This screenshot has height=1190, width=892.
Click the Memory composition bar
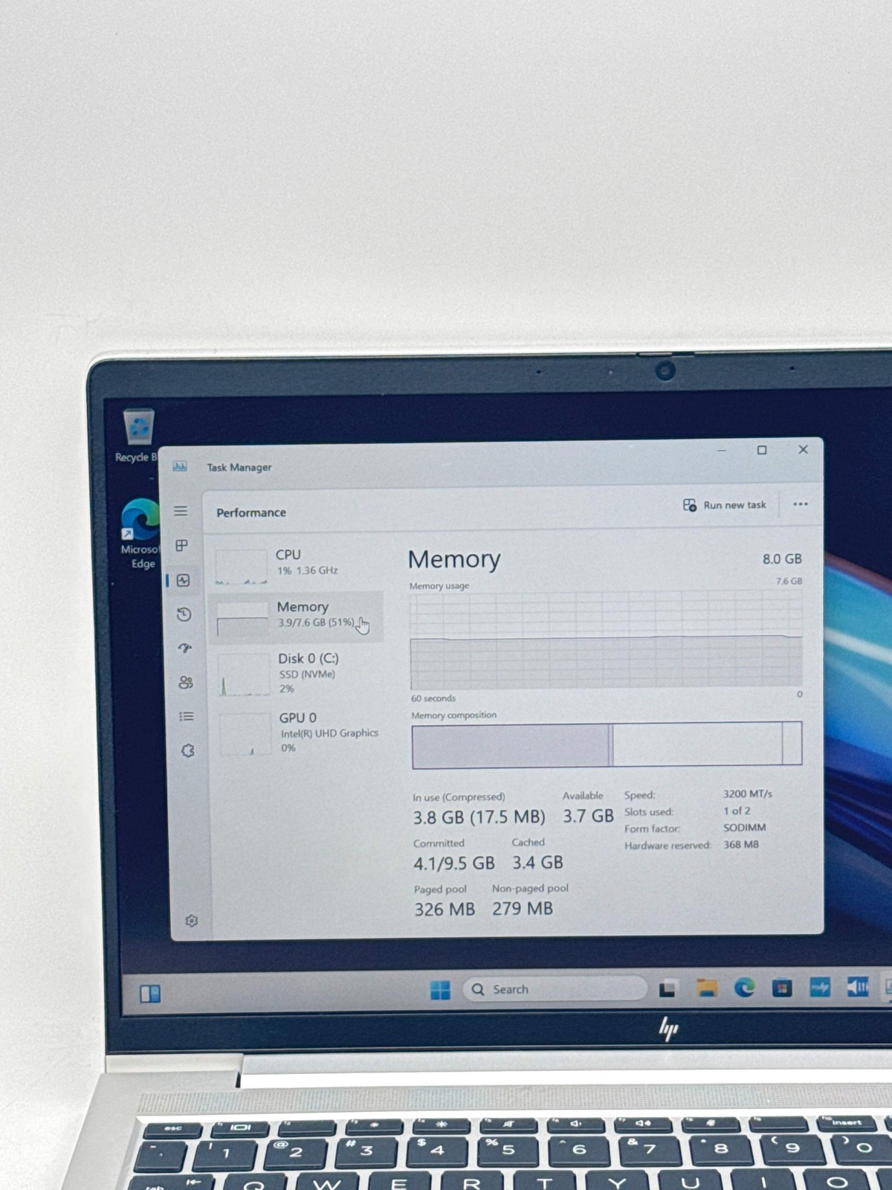point(607,744)
